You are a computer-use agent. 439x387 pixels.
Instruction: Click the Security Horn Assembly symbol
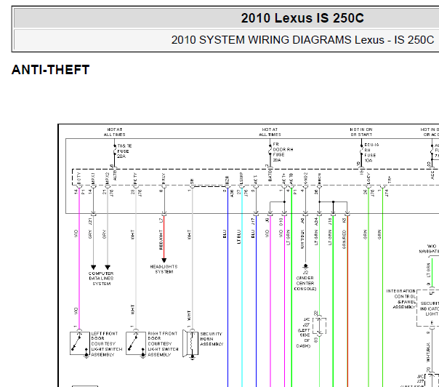coord(190,343)
